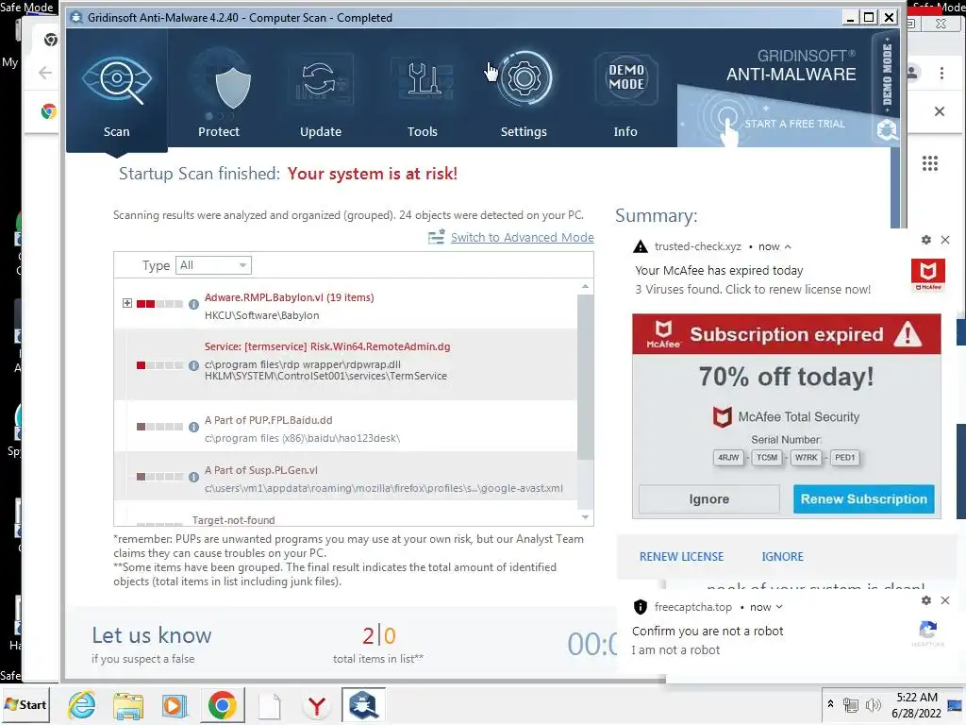This screenshot has width=966, height=725.
Task: Collapse trusted-check.xyz notification chevron
Action: (788, 246)
